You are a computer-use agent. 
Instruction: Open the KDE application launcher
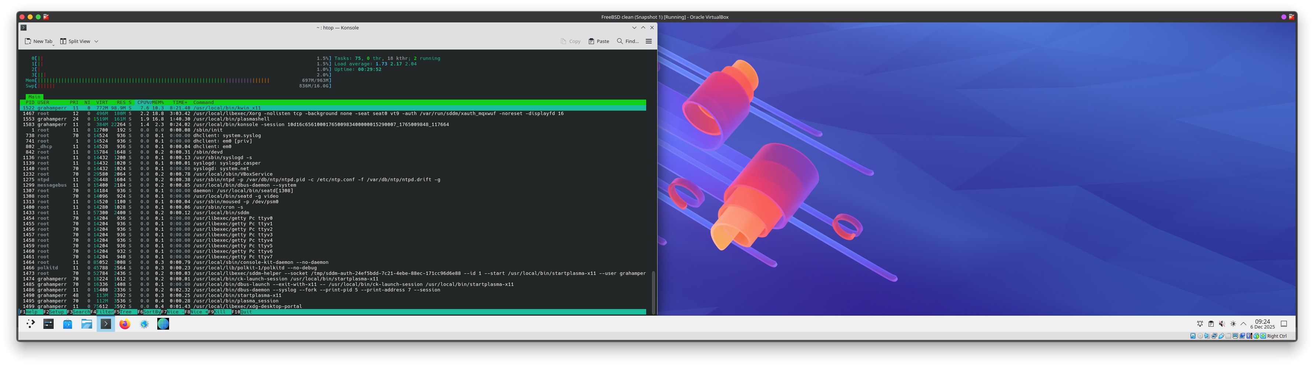(30, 324)
